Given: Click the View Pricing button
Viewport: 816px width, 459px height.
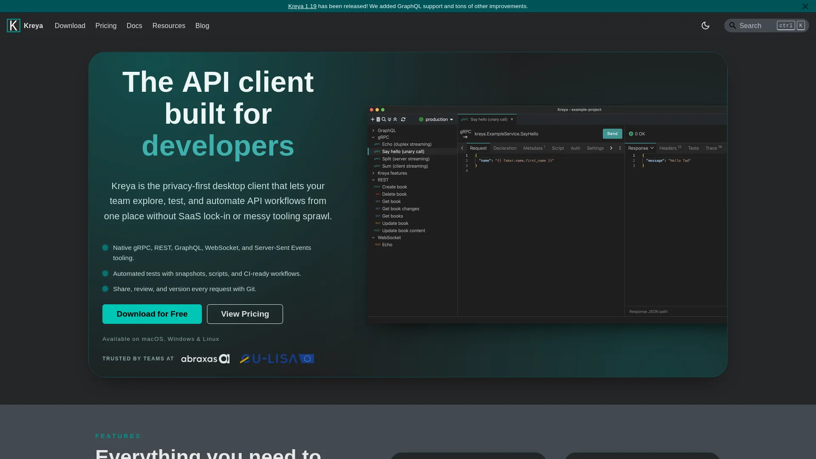Looking at the screenshot, I should click(x=245, y=314).
